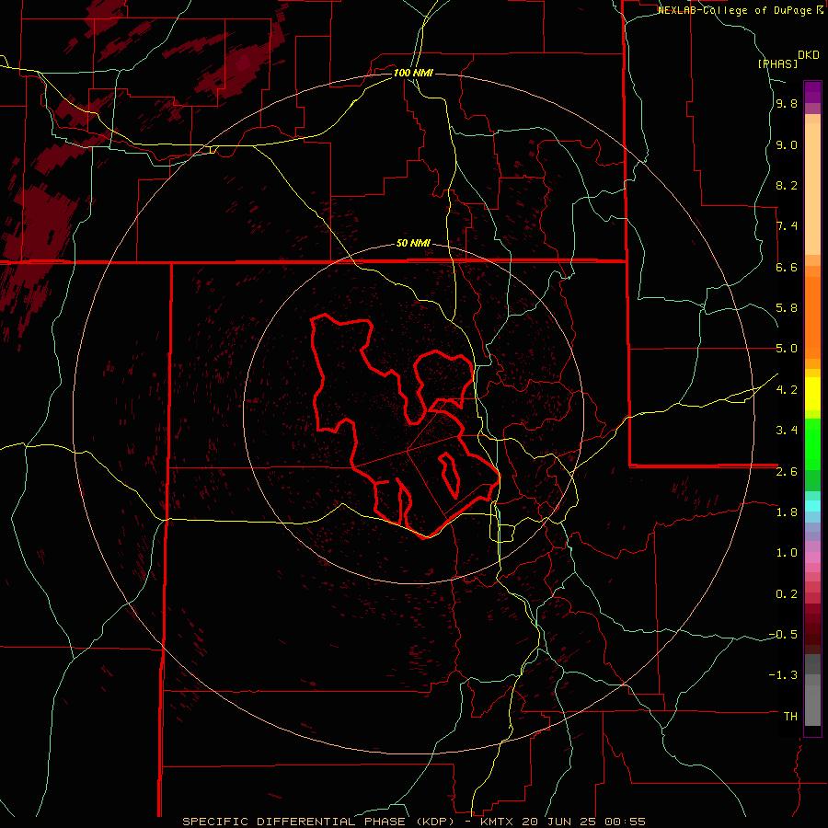Image resolution: width=828 pixels, height=828 pixels.
Task: Select the 3.4 scale value
Action: coord(787,431)
